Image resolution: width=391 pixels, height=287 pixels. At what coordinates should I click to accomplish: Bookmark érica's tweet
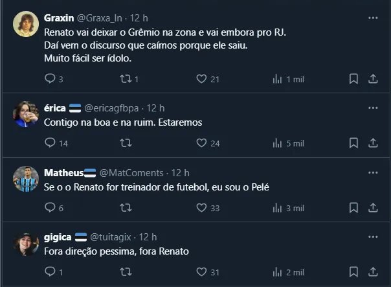[353, 143]
